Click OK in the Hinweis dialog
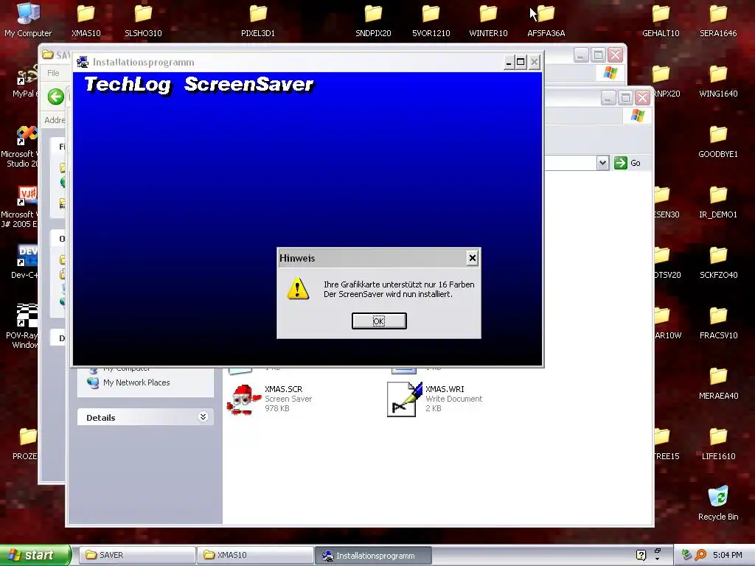The height and width of the screenshot is (566, 755). point(379,321)
